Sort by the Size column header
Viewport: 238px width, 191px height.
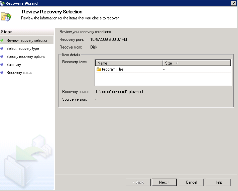click(197, 63)
